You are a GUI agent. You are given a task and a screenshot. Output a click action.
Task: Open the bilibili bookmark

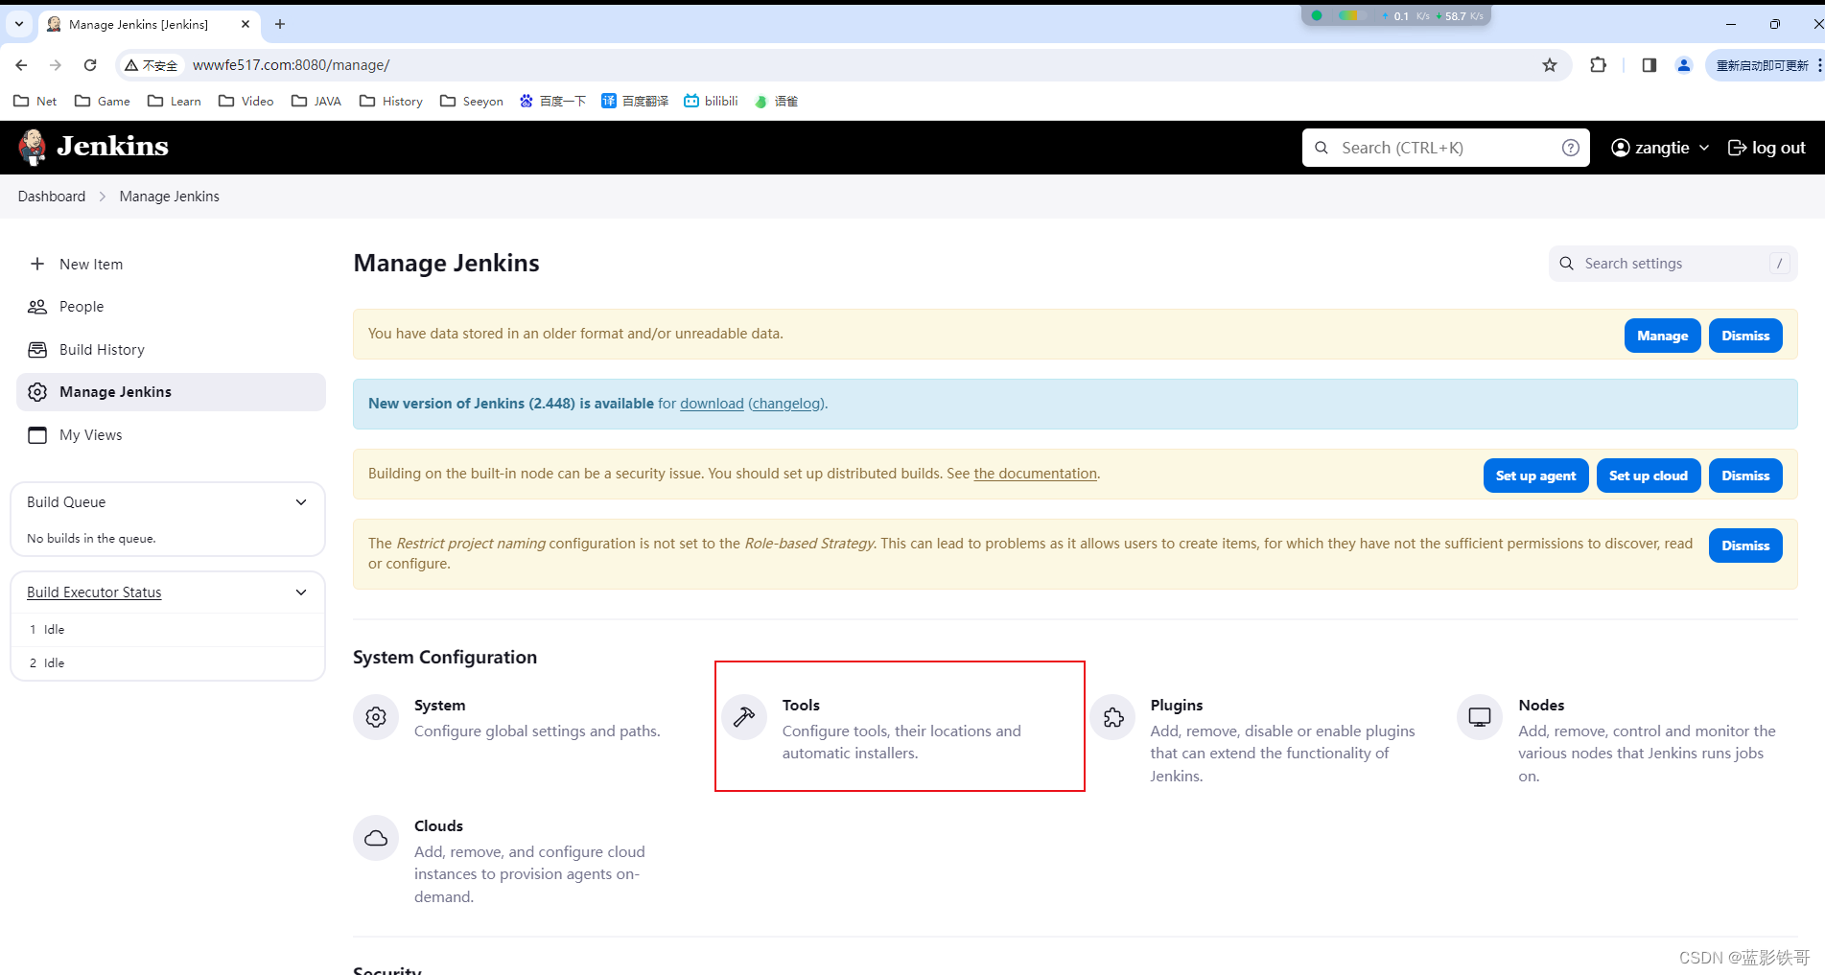pyautogui.click(x=711, y=101)
